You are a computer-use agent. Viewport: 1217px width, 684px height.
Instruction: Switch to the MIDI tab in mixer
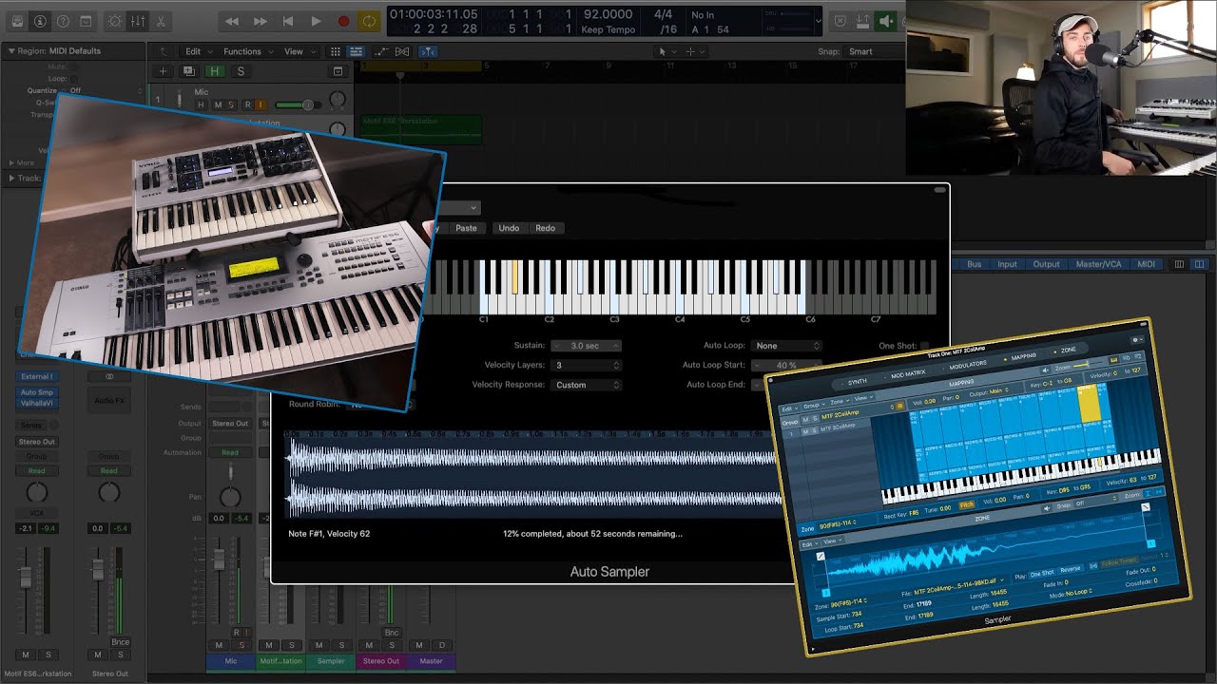coord(1146,264)
